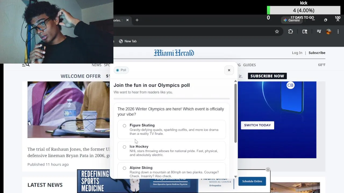344x193 pixels.
Task: Open the GUIDES navigation item
Action: point(249,65)
